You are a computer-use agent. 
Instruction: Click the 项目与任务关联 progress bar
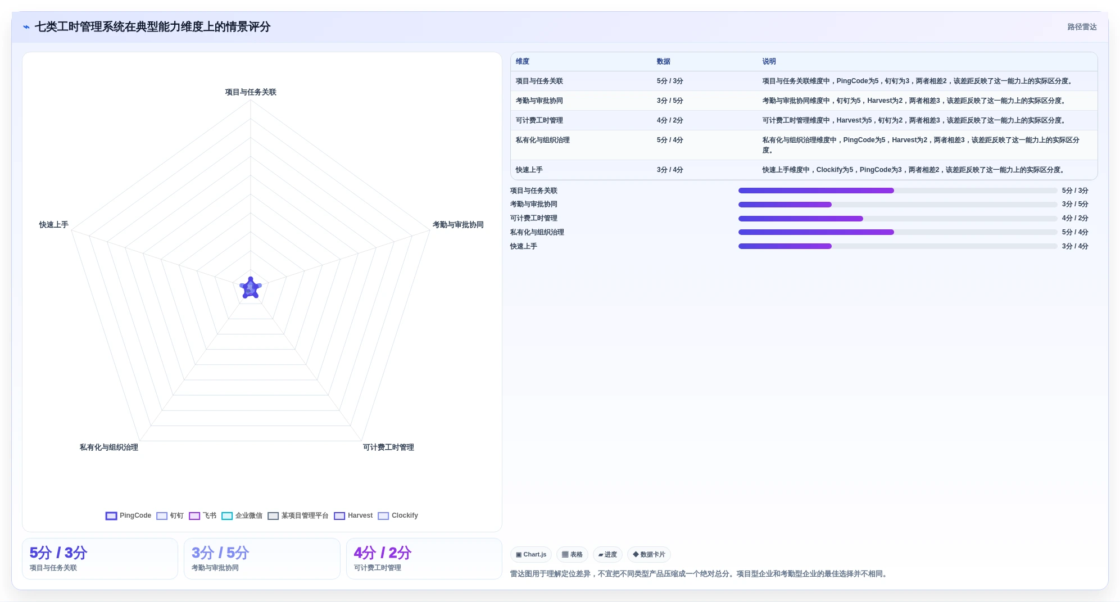(x=897, y=191)
